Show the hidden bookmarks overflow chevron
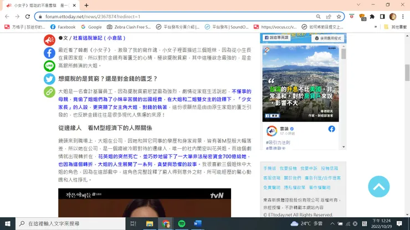Image resolution: width=410 pixels, height=230 pixels. [376, 27]
